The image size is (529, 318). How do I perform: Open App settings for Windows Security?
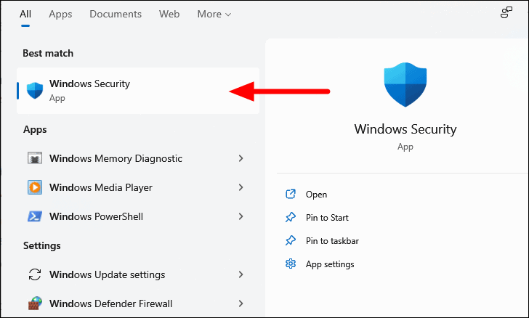click(x=330, y=264)
